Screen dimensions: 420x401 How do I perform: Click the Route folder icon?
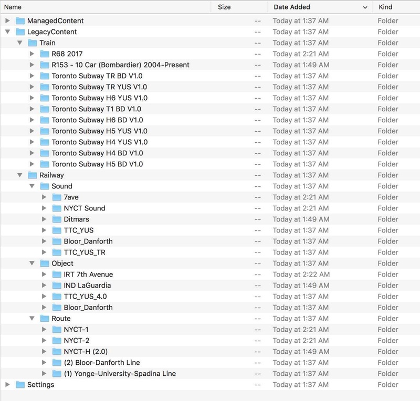pos(45,318)
